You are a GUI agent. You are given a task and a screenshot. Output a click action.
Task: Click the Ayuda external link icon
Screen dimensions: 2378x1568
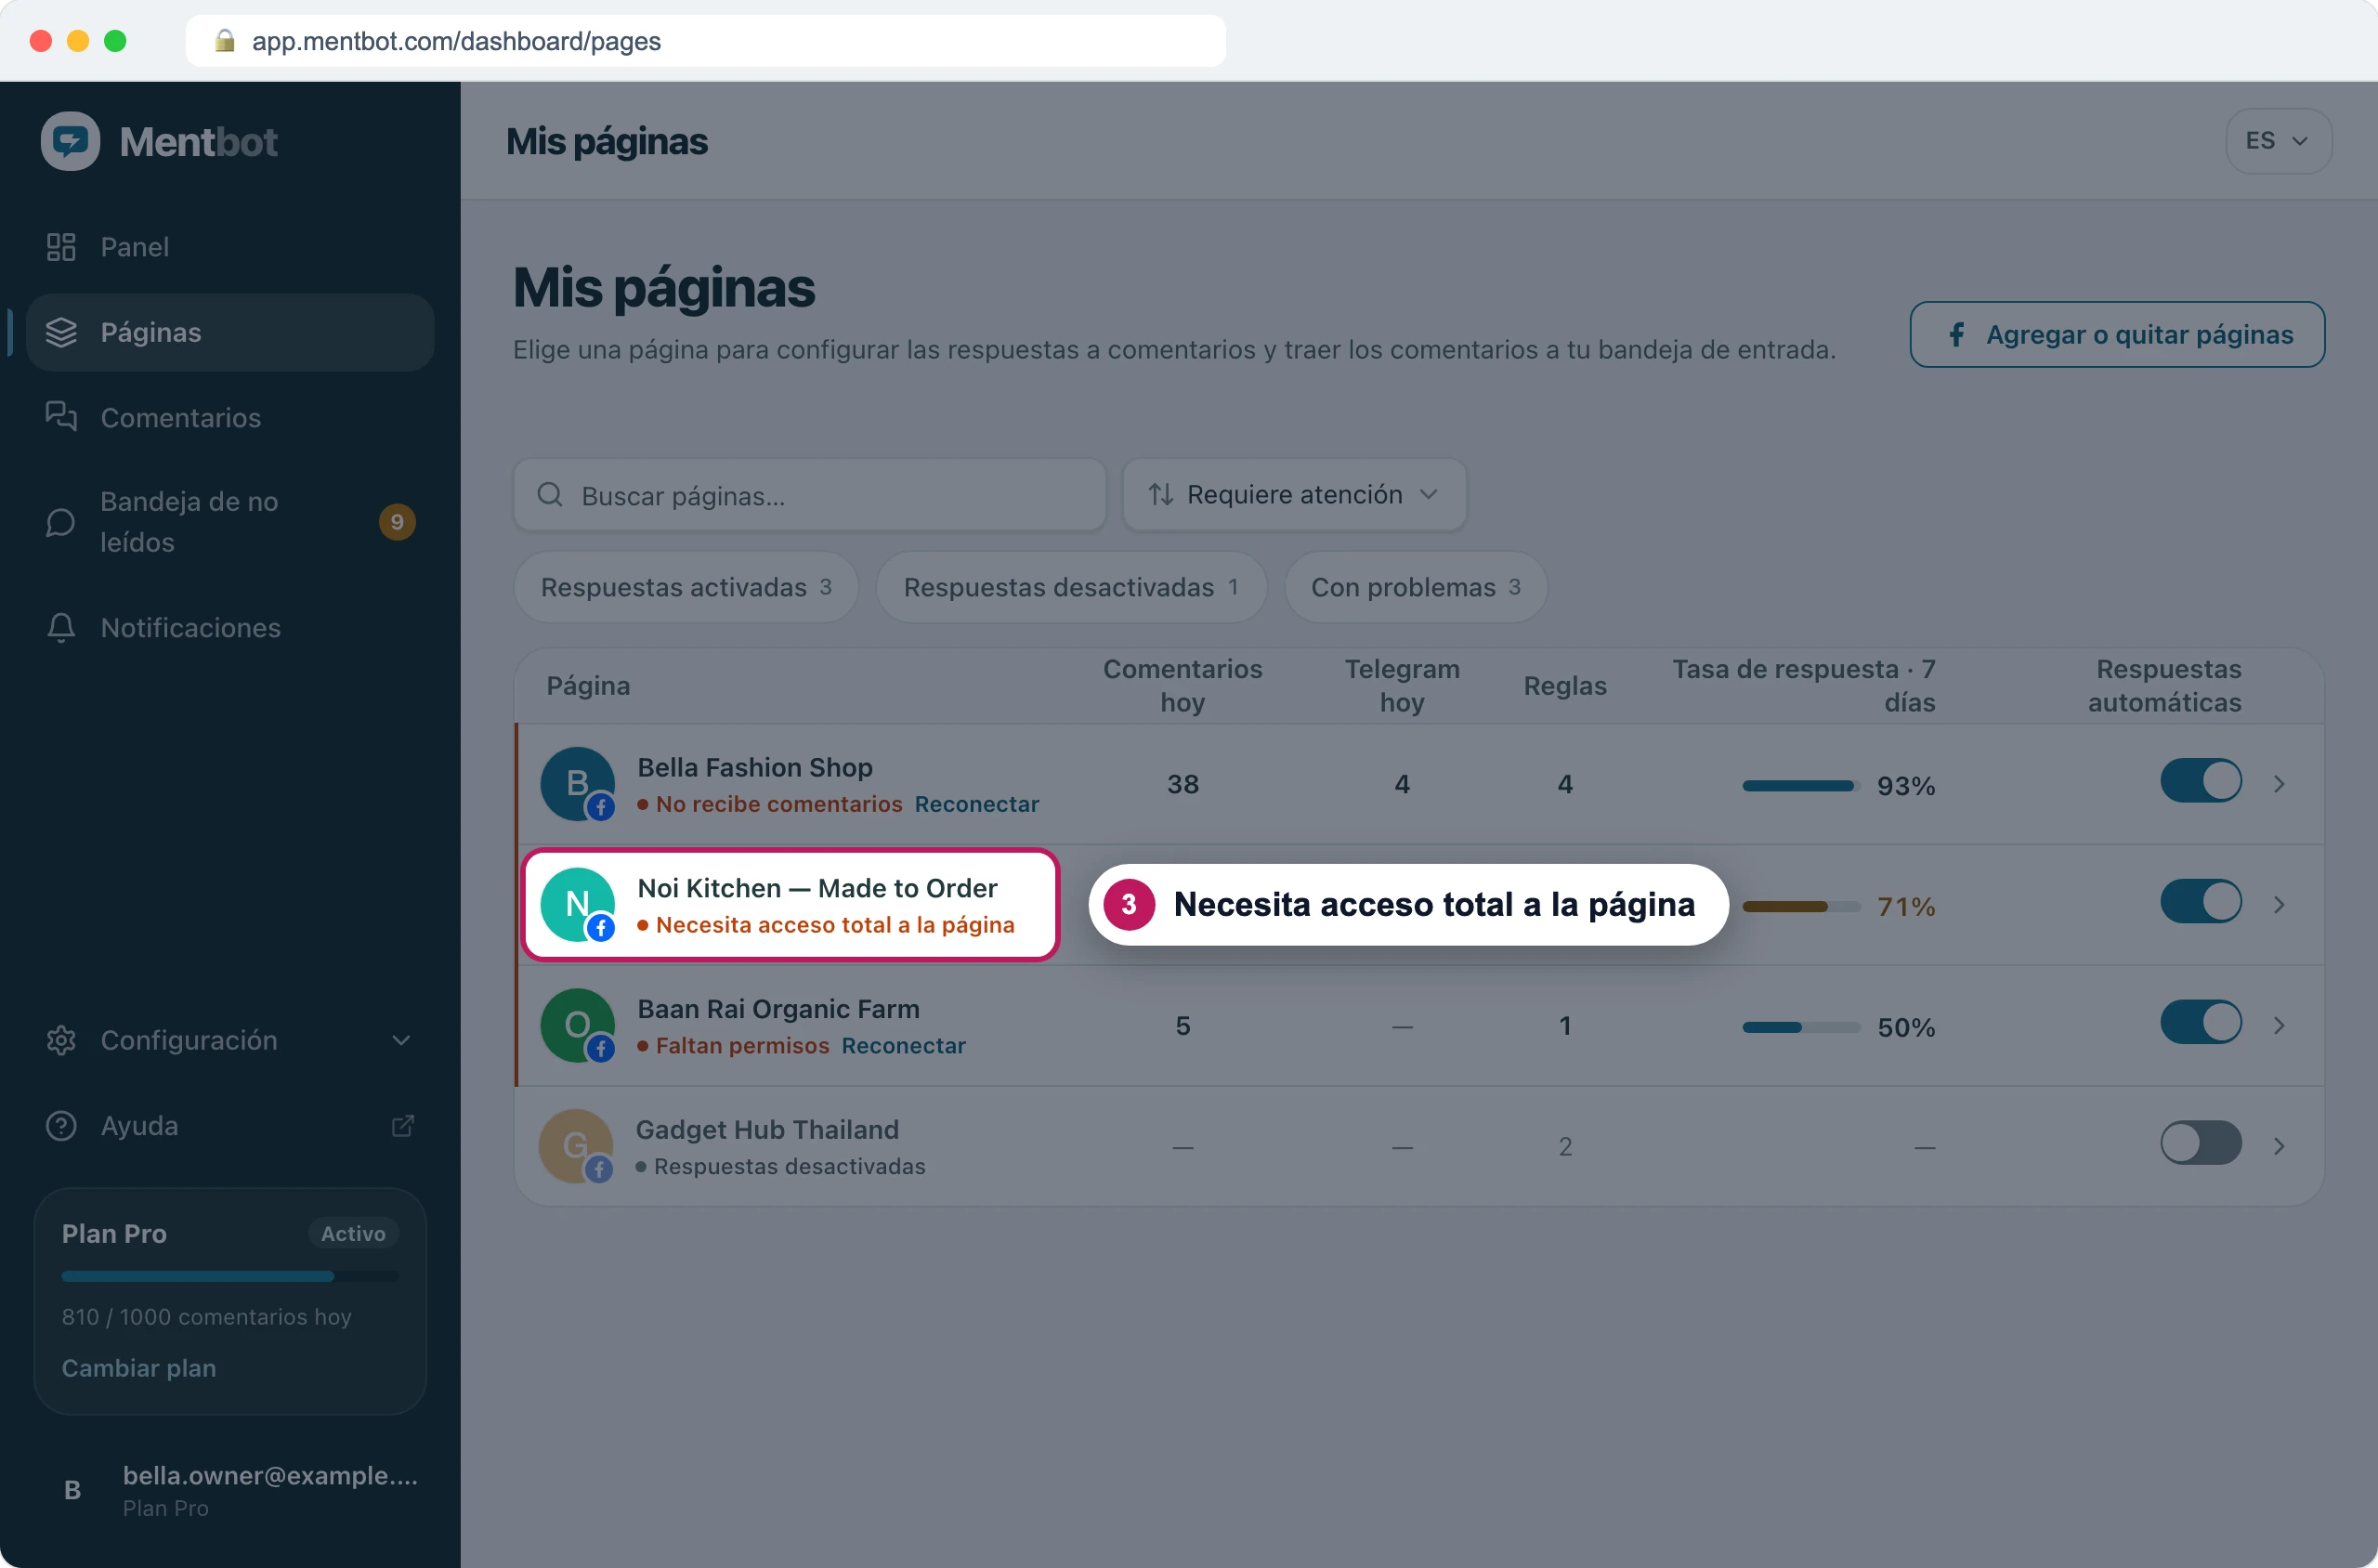click(x=402, y=1126)
